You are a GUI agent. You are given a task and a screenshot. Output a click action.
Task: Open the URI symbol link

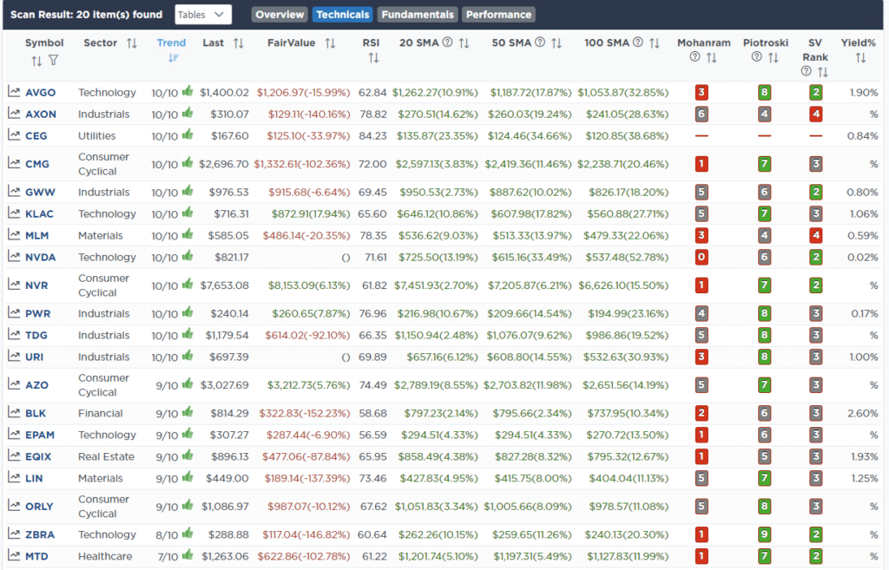pyautogui.click(x=34, y=357)
